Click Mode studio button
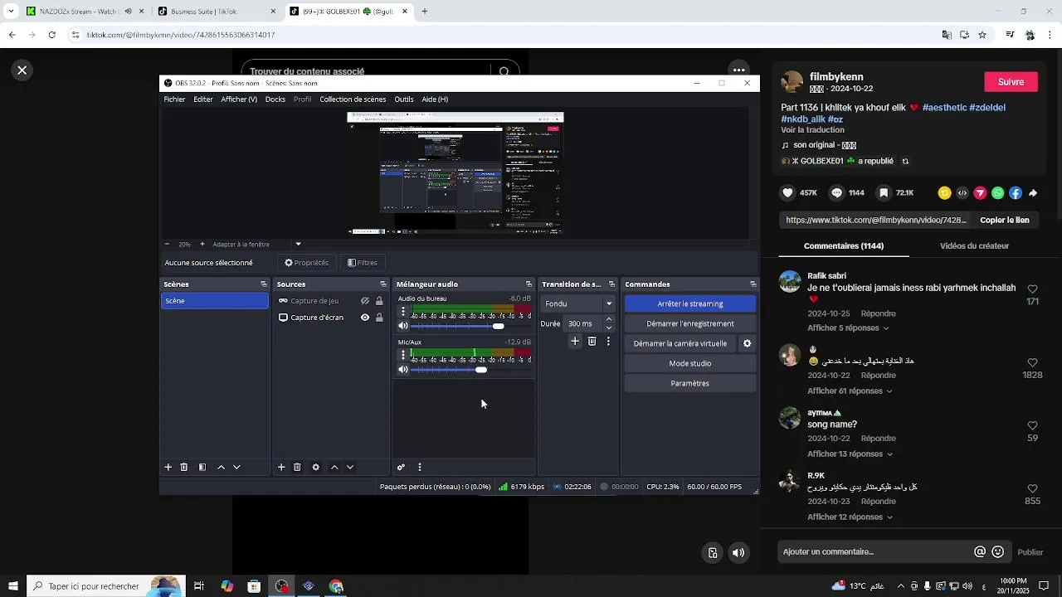The image size is (1062, 597). (690, 363)
